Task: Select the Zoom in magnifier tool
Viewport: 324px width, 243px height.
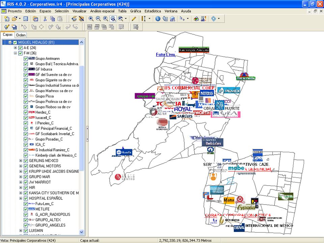Action: click(91, 19)
